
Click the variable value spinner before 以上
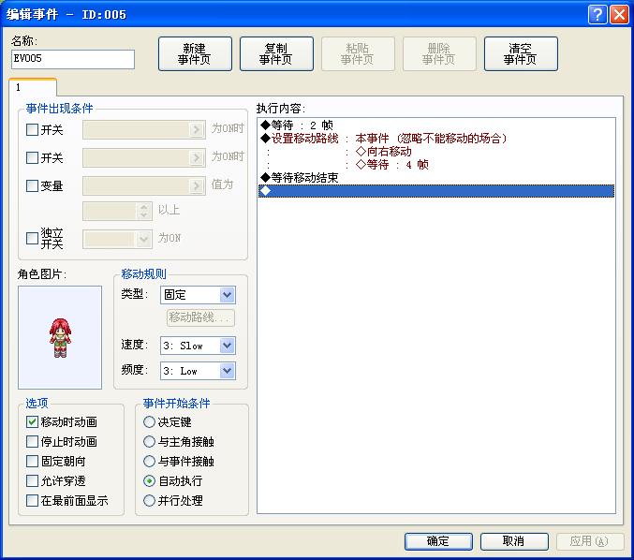(117, 211)
